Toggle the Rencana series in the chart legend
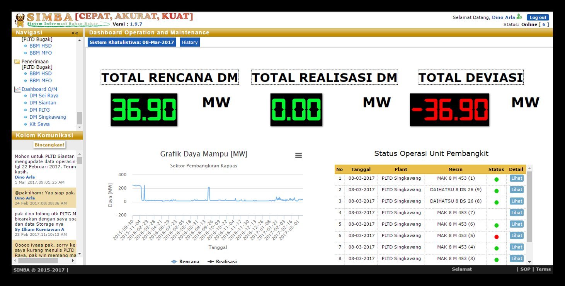The height and width of the screenshot is (286, 565). 185,261
